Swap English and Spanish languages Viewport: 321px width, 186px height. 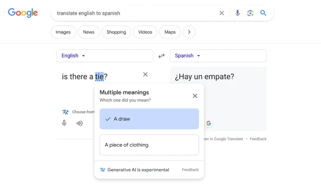point(162,56)
